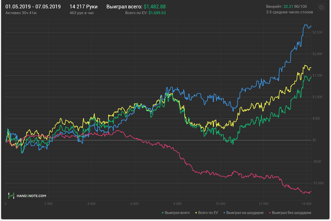Click the -$1,000 y-axis label
This screenshot has height=221, width=331.
pos(318,183)
